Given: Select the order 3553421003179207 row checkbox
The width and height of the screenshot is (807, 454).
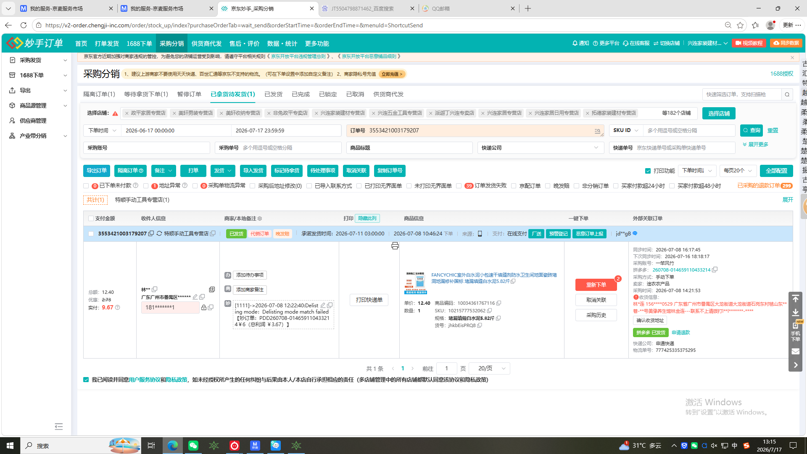Looking at the screenshot, I should point(91,234).
